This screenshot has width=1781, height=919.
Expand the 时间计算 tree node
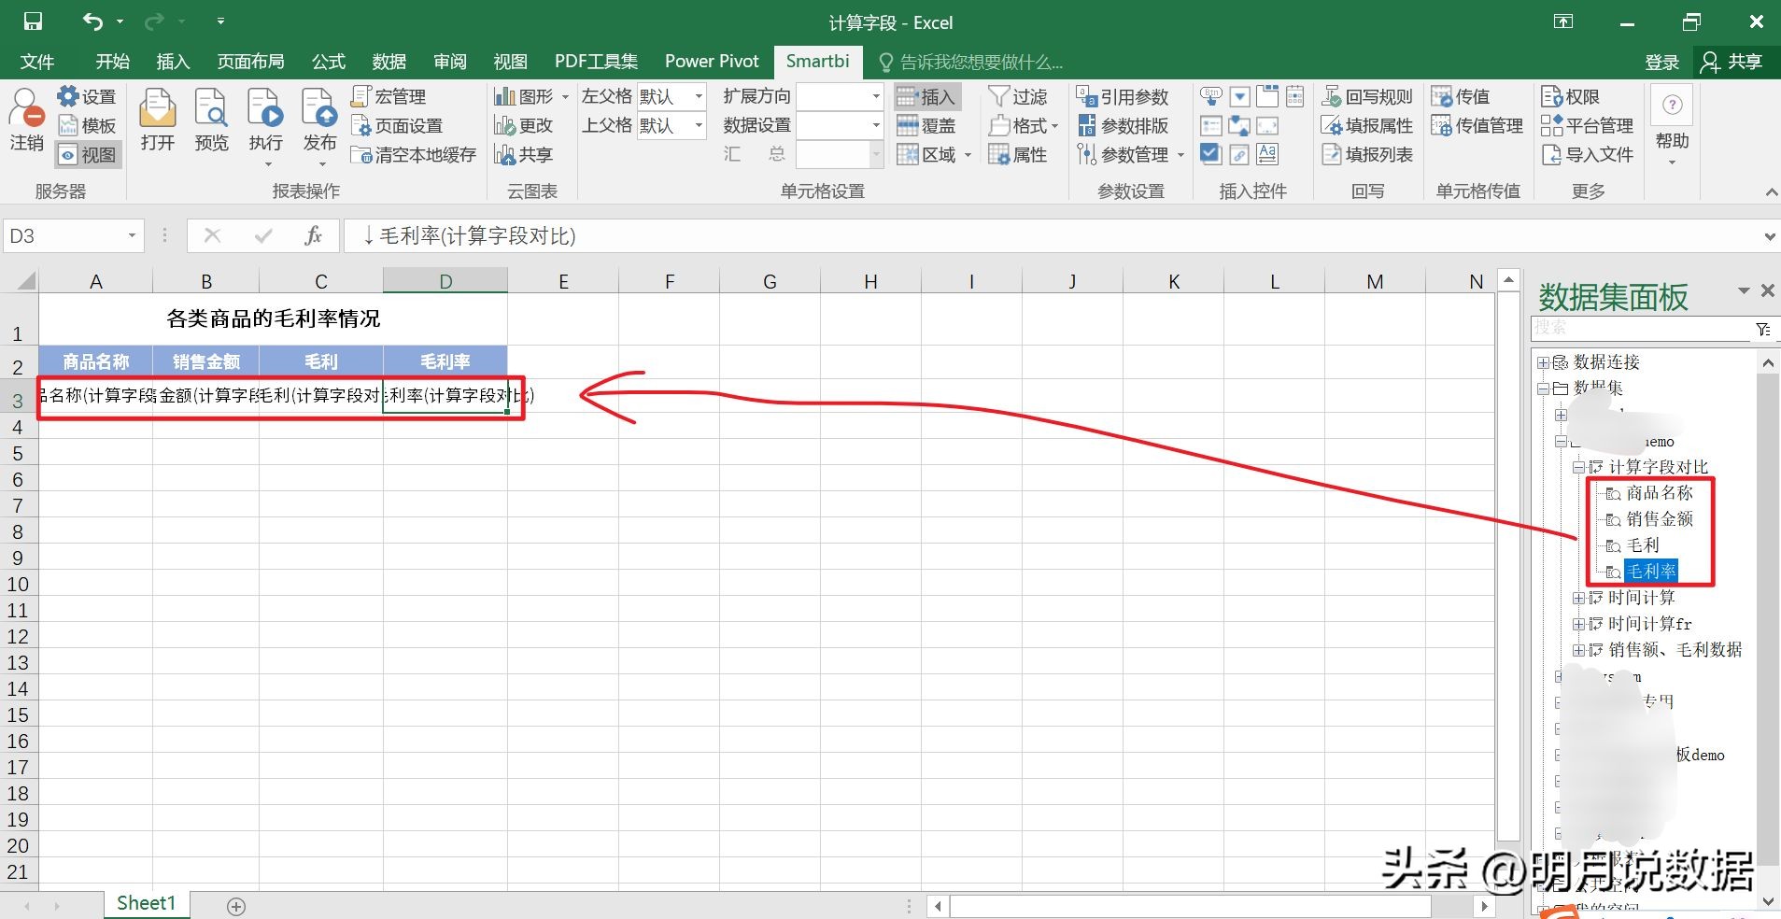(x=1579, y=598)
